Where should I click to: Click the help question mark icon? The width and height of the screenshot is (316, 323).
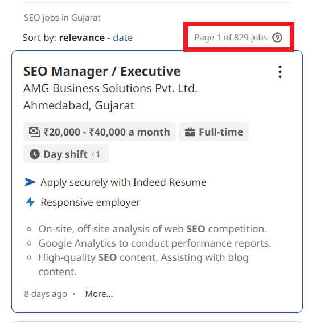pyautogui.click(x=277, y=38)
